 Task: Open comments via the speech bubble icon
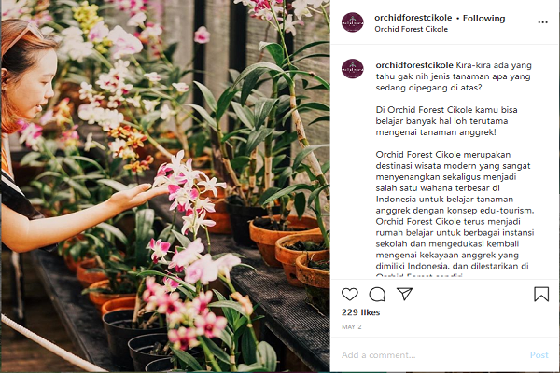point(377,295)
